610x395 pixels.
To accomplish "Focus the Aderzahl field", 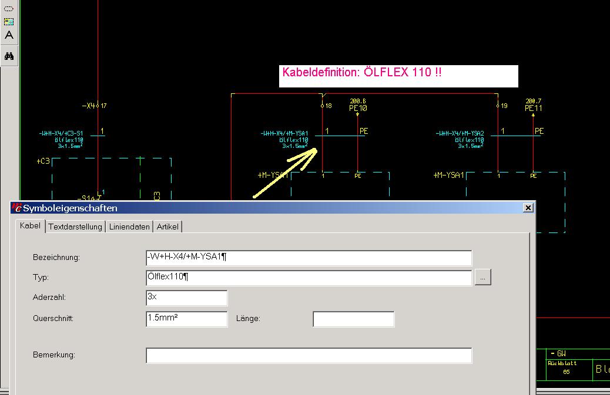I will click(187, 298).
